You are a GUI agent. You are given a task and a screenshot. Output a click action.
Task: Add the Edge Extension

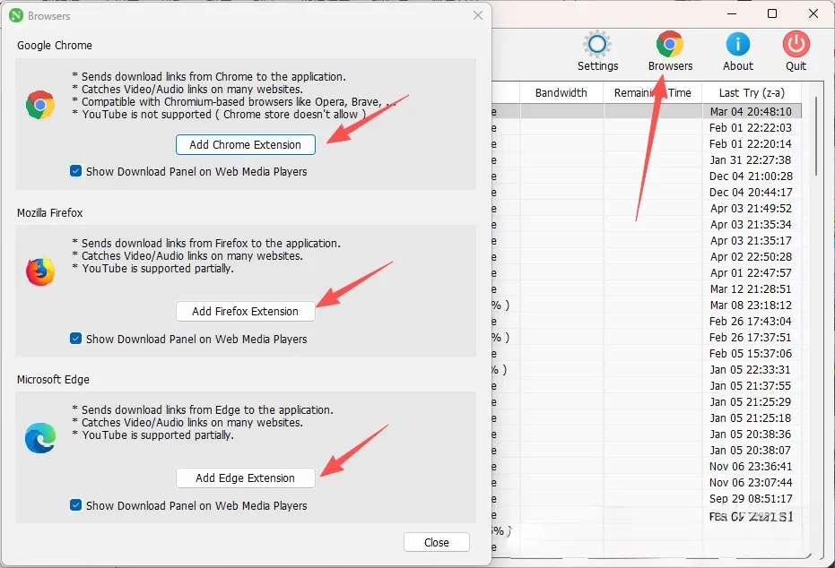246,478
